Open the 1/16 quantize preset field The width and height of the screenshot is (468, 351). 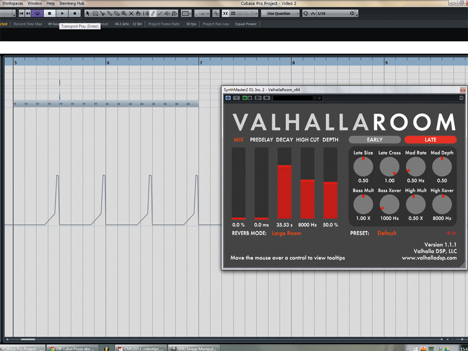[333, 13]
